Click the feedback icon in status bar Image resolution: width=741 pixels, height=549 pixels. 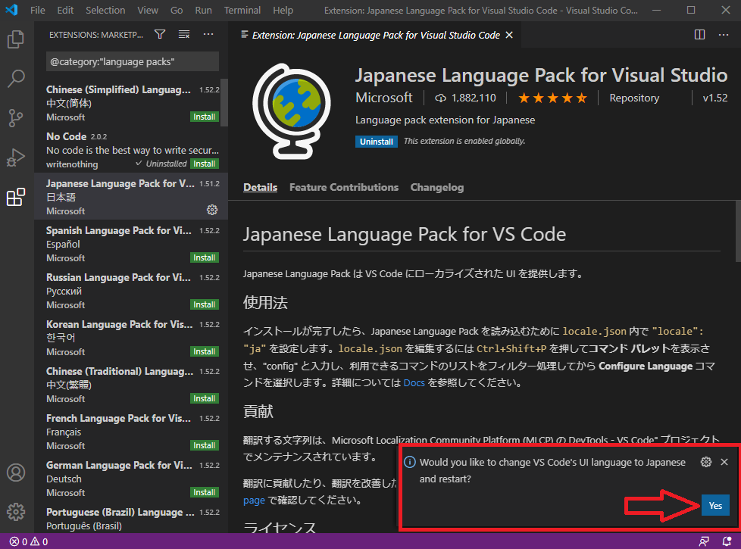[x=704, y=541]
